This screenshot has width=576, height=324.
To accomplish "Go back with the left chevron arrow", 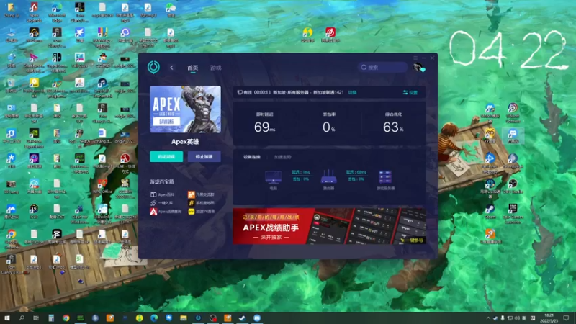I will click(171, 68).
